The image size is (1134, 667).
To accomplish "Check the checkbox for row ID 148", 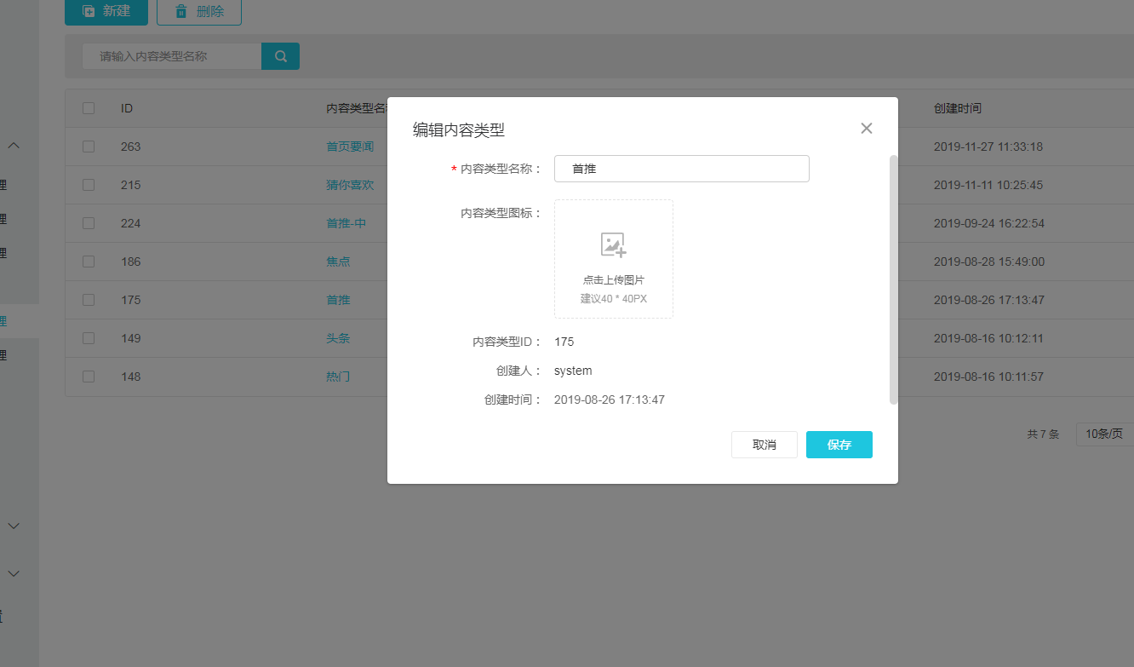I will click(89, 377).
